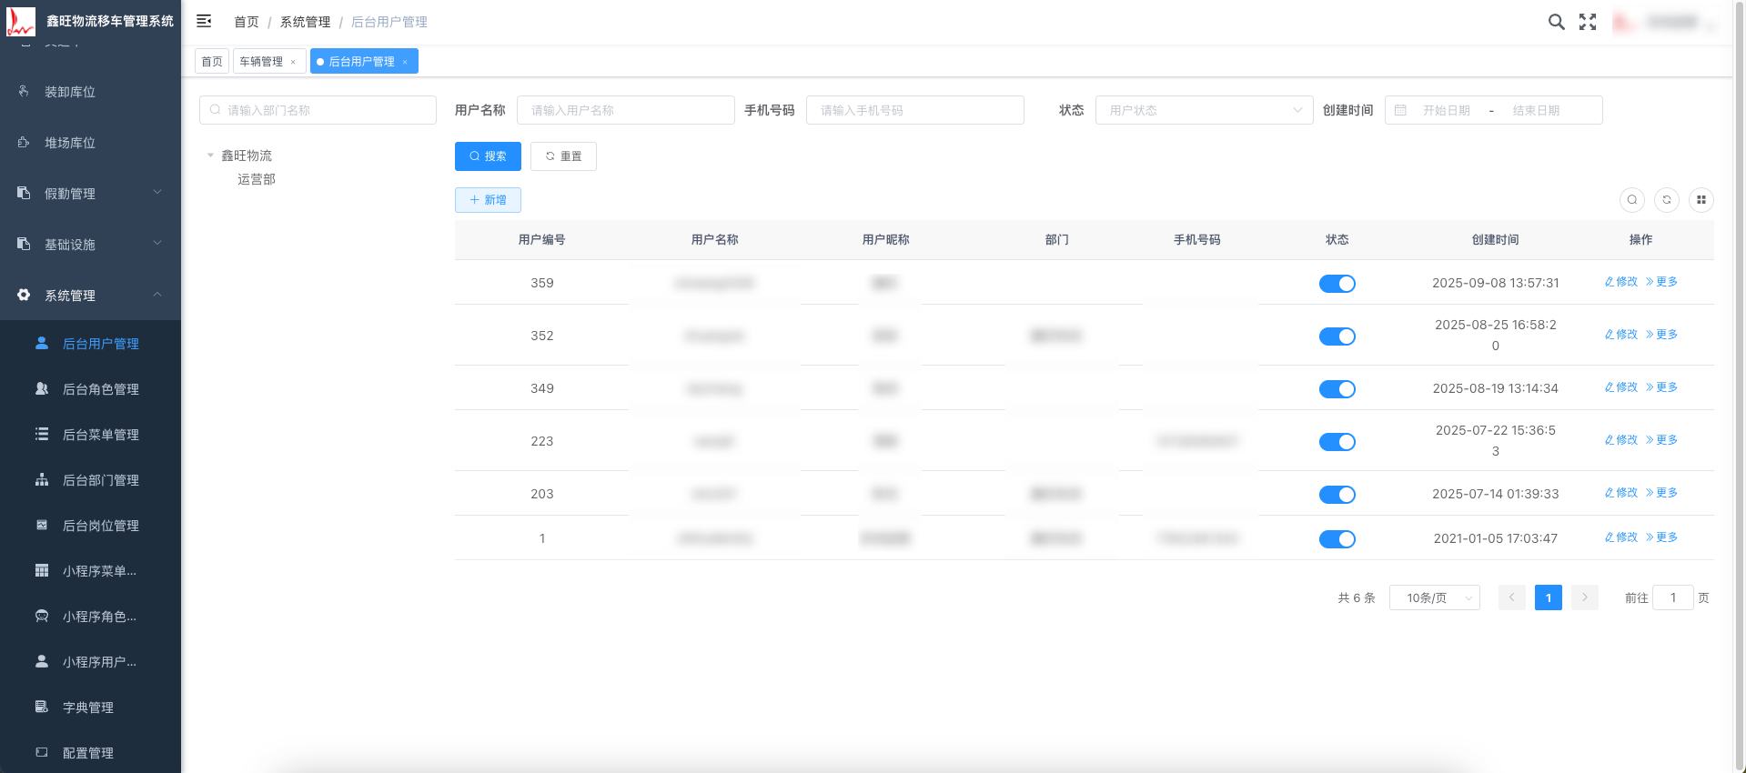
Task: Open 后台角色管理 sidebar item
Action: coord(90,389)
